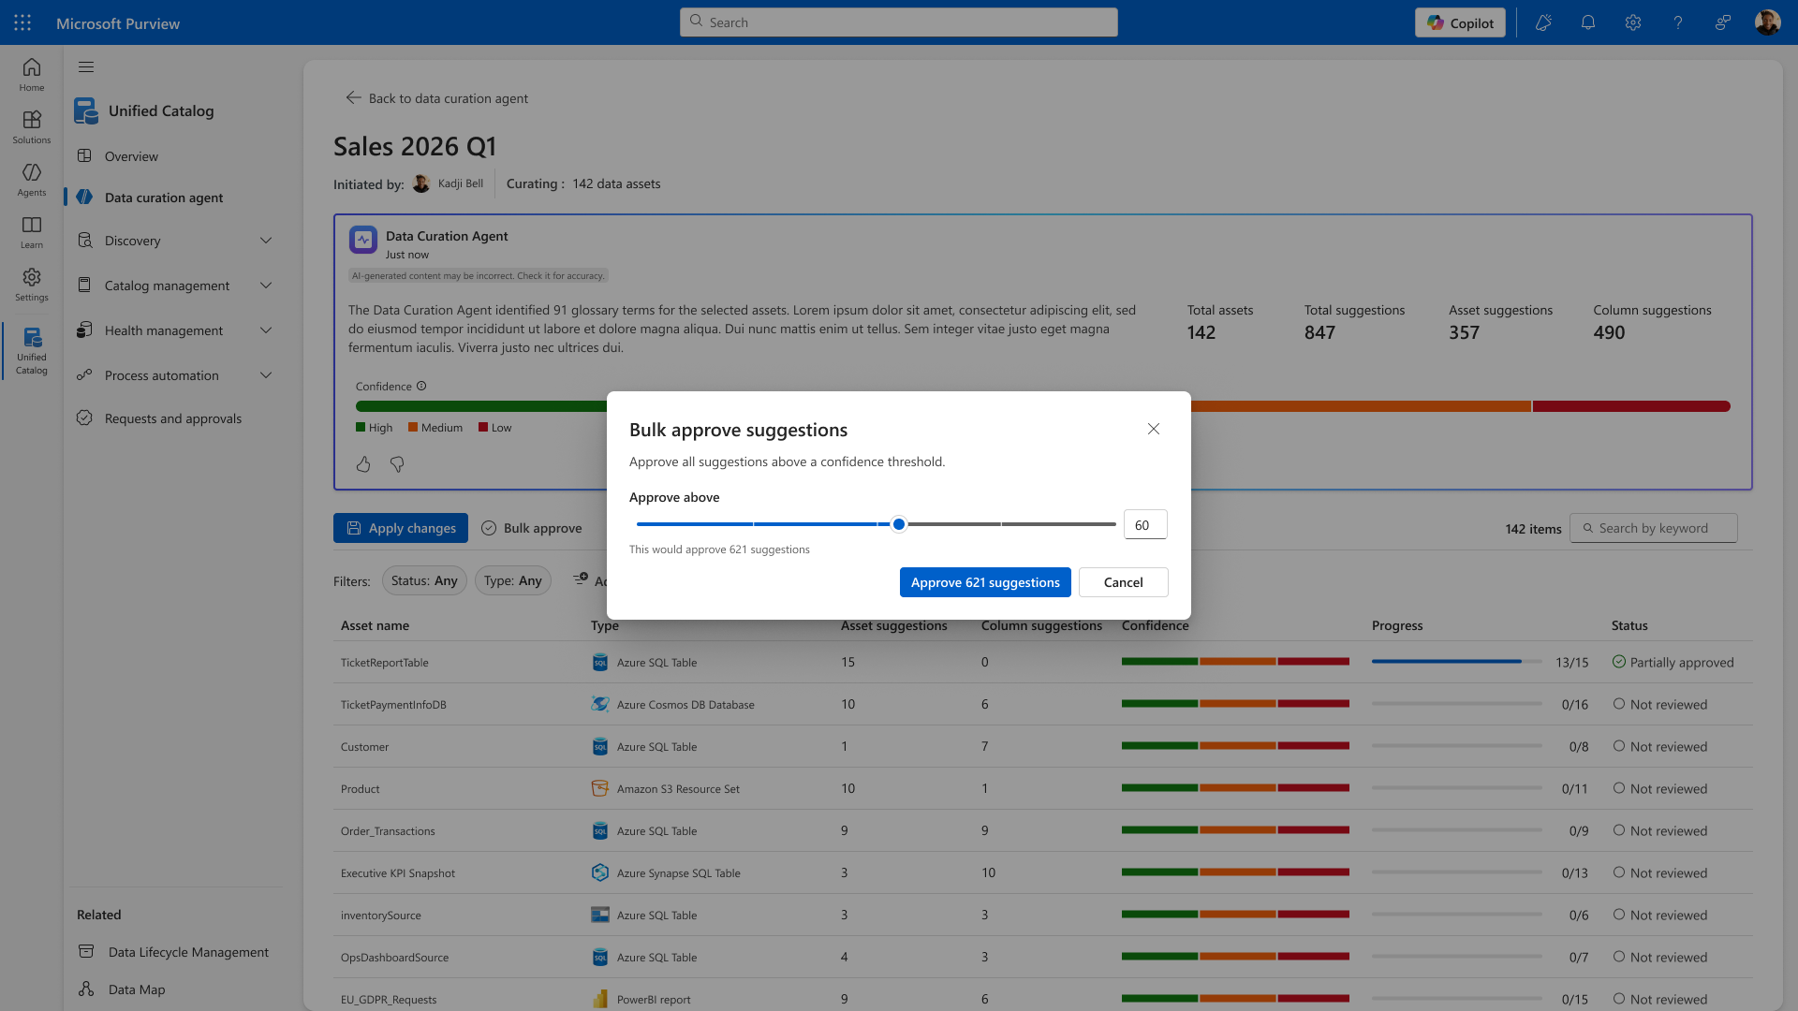The height and width of the screenshot is (1011, 1798).
Task: Sort by Progress column header
Action: [1397, 625]
